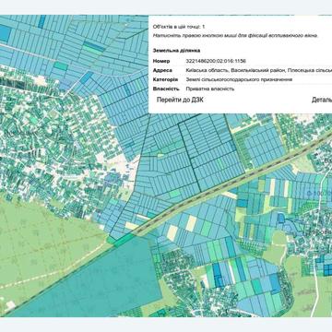The height and width of the screenshot is (332, 332).
Task: Click the "Власність" field label
Action: [166, 89]
